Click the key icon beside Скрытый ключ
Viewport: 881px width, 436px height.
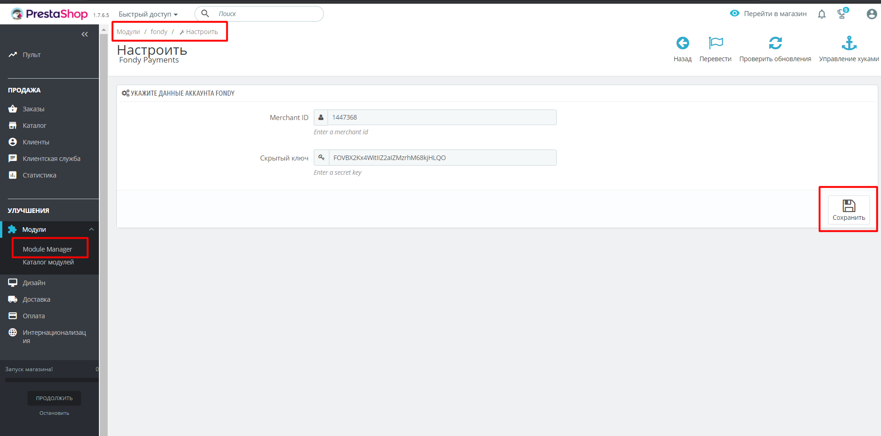[322, 158]
